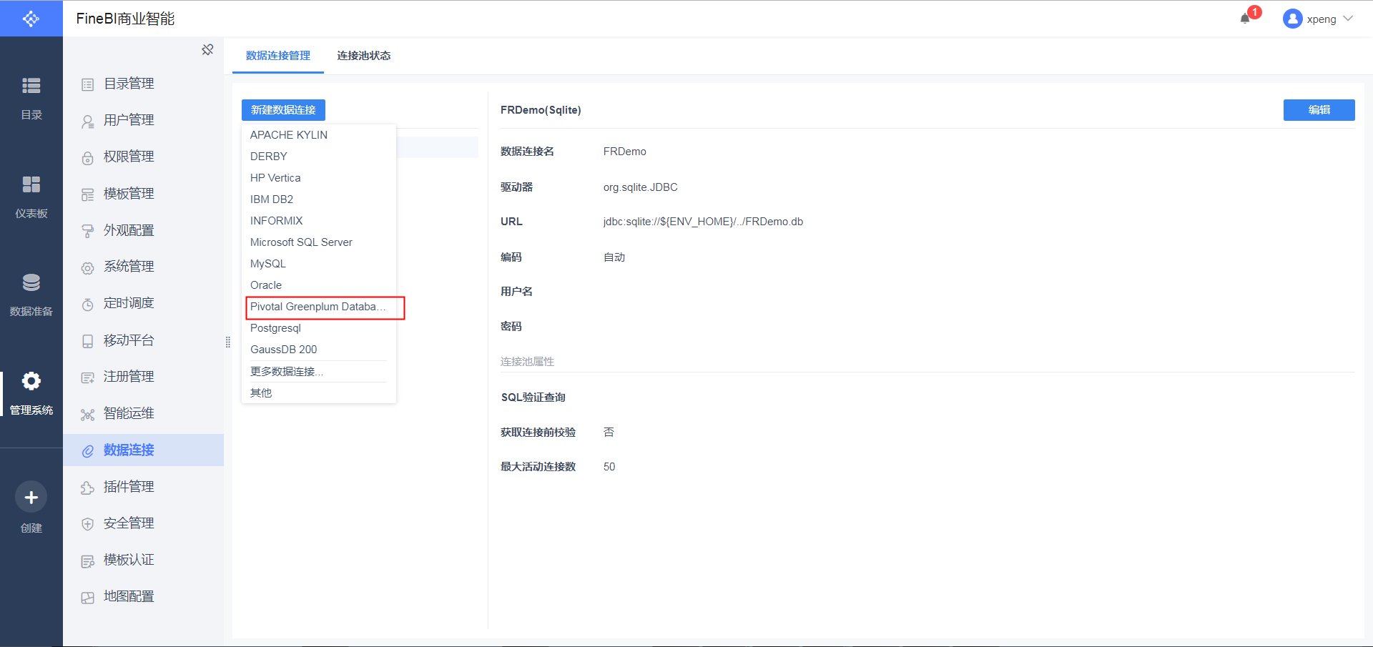Click the 连接池属性 section heading

(x=527, y=362)
